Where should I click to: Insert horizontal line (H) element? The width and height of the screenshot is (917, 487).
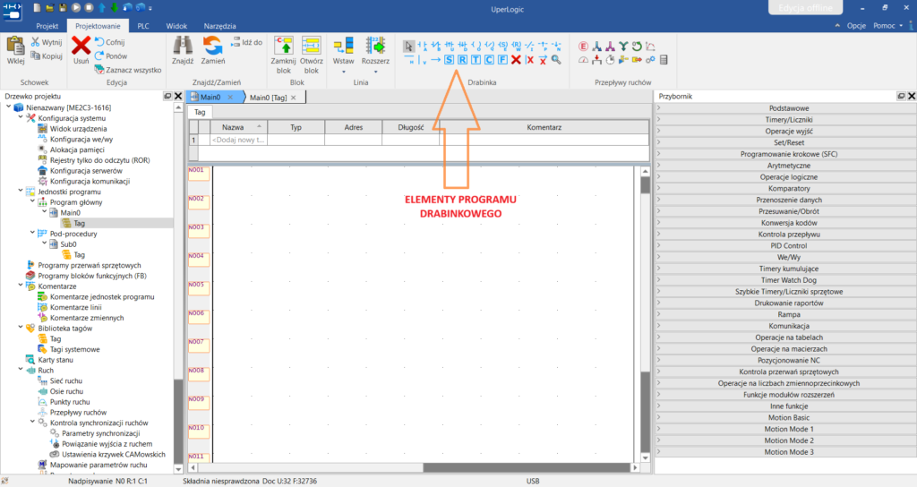409,59
